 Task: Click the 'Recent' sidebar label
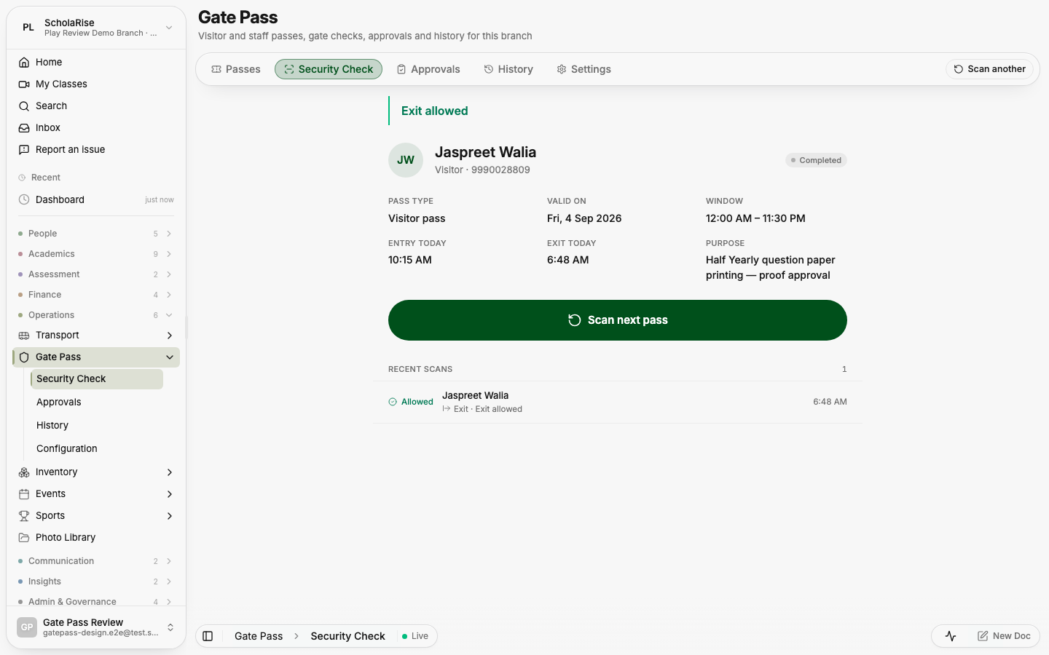point(46,178)
